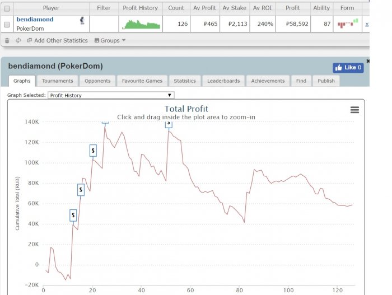Expand the Groups dropdown
The height and width of the screenshot is (295, 392).
[110, 40]
